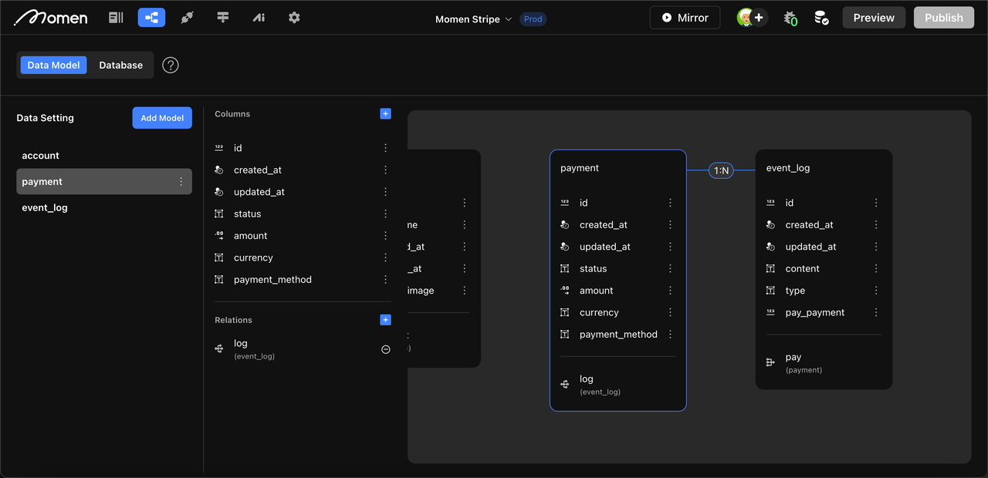Viewport: 988px width, 478px height.
Task: Open options menu for payment_method in Columns panel
Action: click(x=386, y=280)
